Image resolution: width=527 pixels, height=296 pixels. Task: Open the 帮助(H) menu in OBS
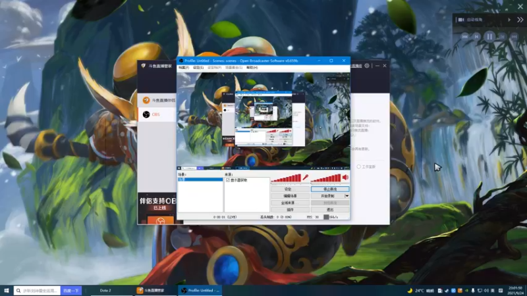(252, 68)
